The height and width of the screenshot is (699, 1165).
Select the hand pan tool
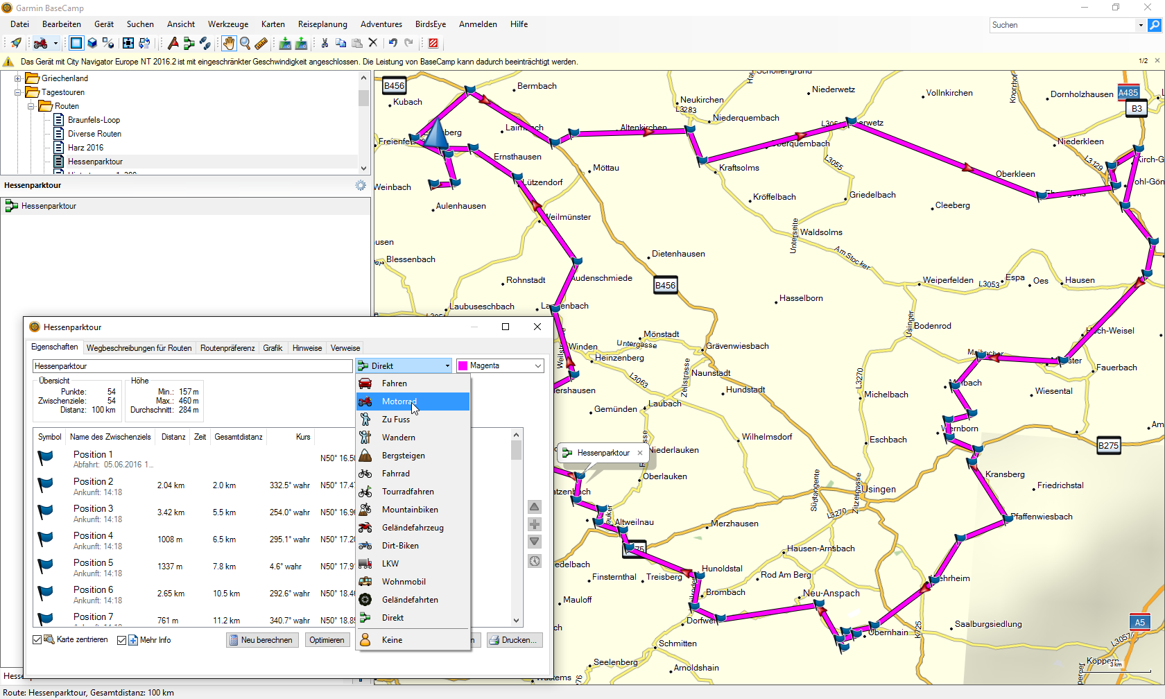tap(228, 43)
